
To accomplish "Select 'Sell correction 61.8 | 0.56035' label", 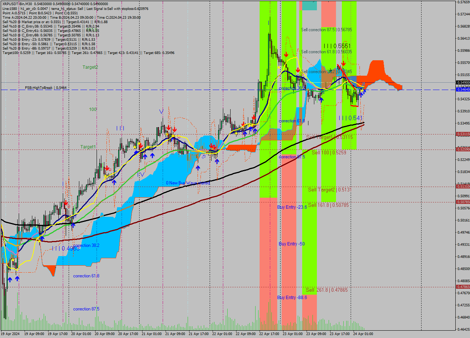I will [x=326, y=52].
